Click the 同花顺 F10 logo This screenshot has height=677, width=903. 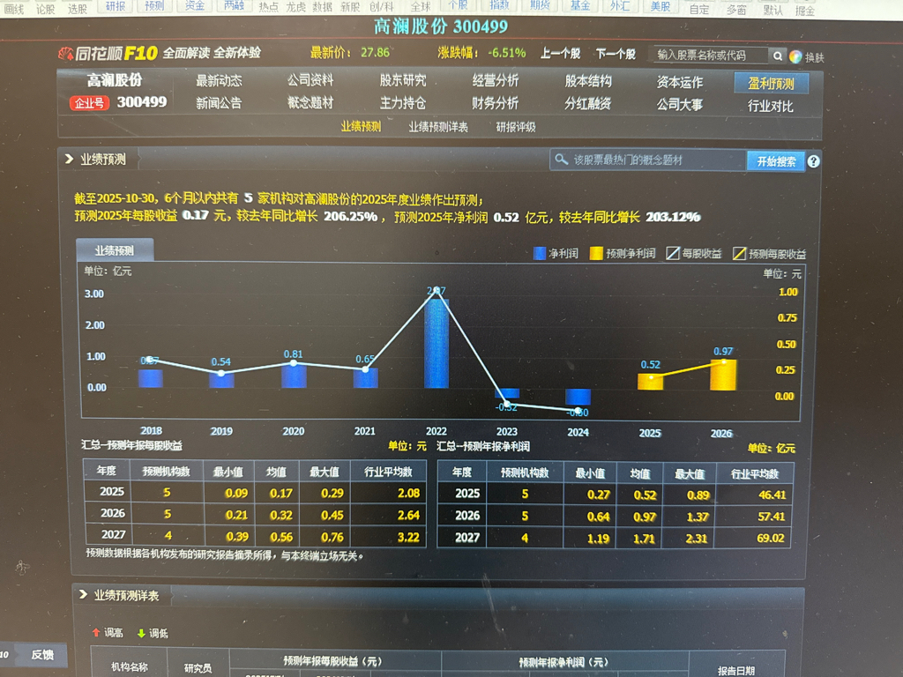point(108,54)
